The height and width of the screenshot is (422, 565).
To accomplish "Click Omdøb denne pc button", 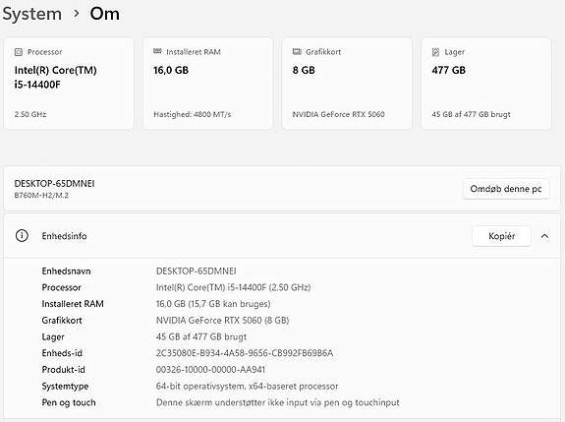I will coord(506,189).
